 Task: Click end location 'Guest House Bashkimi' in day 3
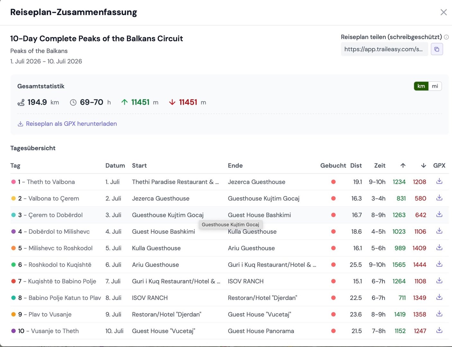point(259,215)
